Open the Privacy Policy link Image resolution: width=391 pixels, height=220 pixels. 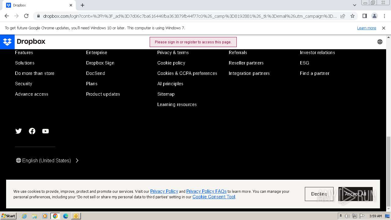click(x=164, y=191)
